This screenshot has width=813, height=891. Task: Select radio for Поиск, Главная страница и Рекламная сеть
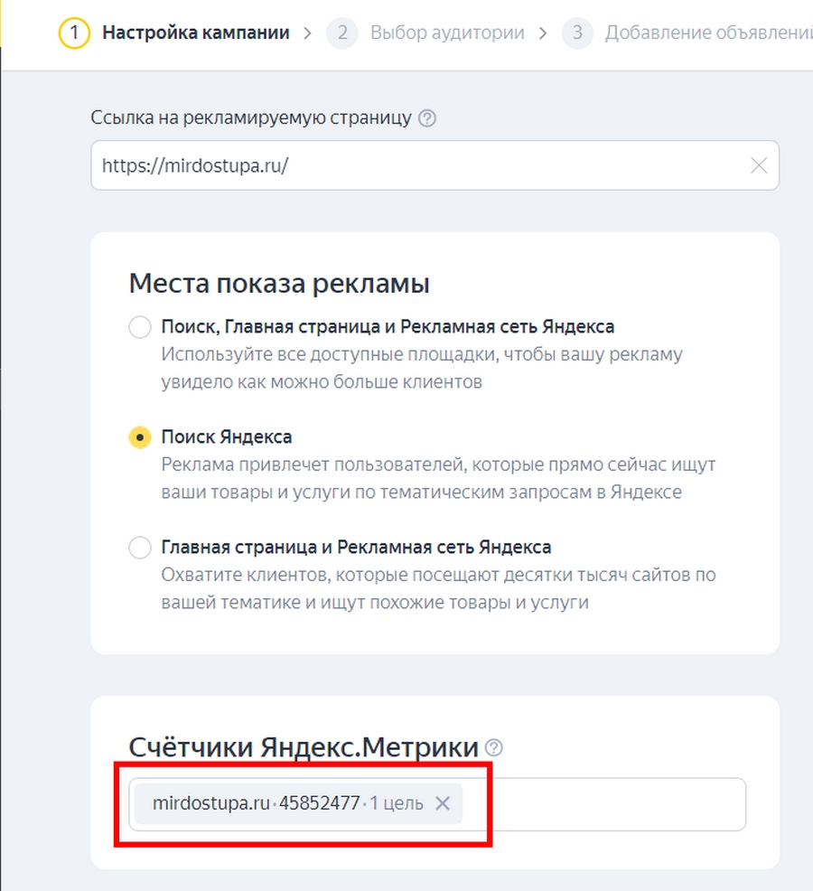coord(140,327)
